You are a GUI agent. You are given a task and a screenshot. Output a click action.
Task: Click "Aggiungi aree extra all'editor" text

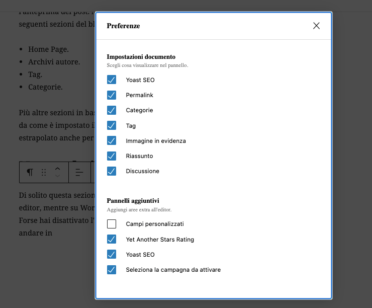[139, 210]
